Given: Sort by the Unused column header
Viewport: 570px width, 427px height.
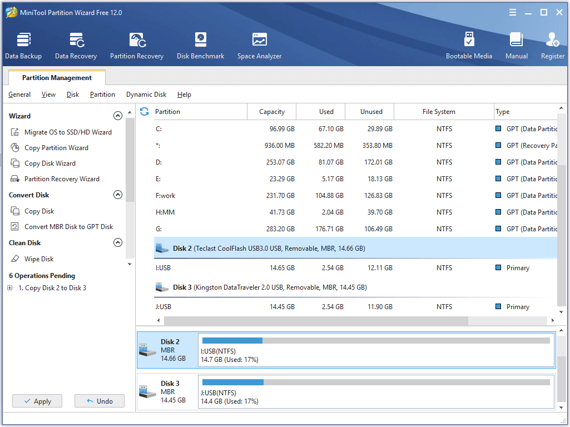Looking at the screenshot, I should [x=370, y=112].
